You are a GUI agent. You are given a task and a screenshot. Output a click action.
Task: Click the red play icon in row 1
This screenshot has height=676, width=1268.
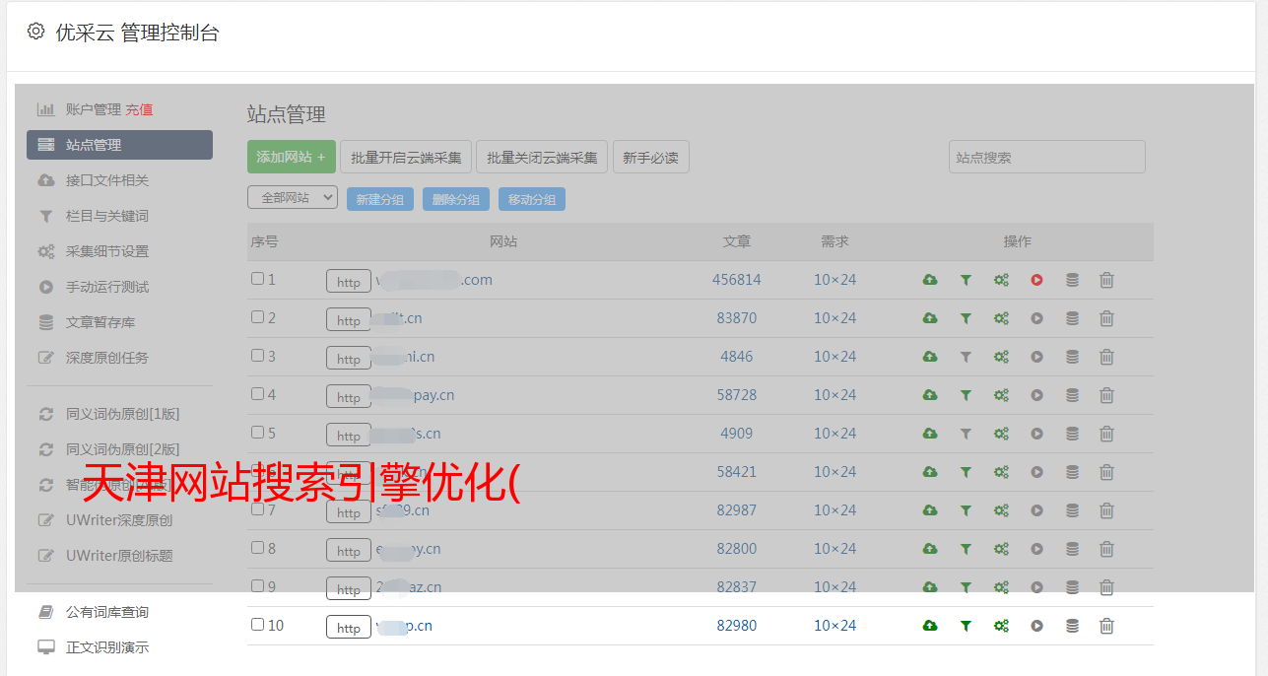pyautogui.click(x=1036, y=280)
